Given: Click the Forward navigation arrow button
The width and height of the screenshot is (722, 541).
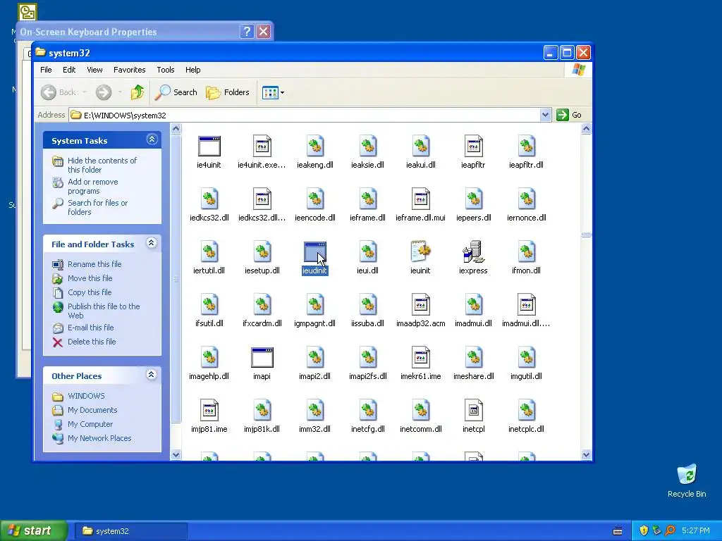Looking at the screenshot, I should click(104, 92).
